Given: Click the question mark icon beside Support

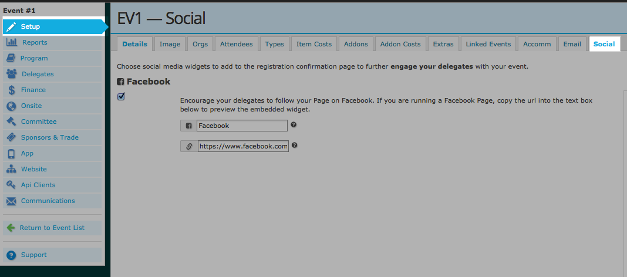Looking at the screenshot, I should tap(11, 255).
